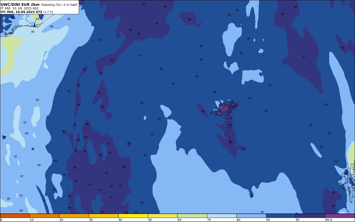The image size is (355, 222).
Task: Click the '(+7 h)' forecast offset text
Action: click(48, 12)
